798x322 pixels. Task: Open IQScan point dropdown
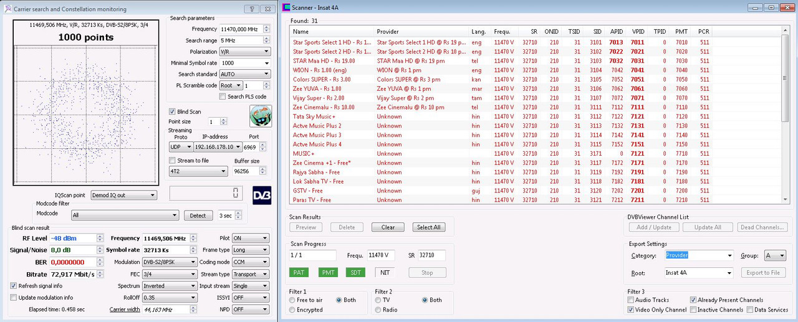tap(123, 195)
